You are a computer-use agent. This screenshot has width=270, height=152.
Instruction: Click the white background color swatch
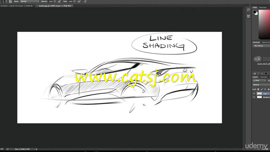(x=256, y=14)
